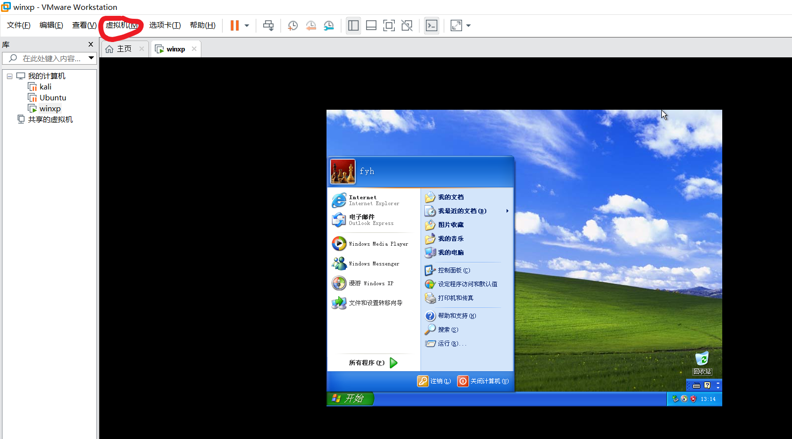Collapse the 我的计算机 tree node
Image resolution: width=792 pixels, height=439 pixels.
pos(9,76)
